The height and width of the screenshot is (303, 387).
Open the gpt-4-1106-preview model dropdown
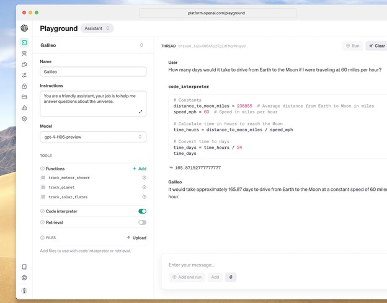(93, 137)
